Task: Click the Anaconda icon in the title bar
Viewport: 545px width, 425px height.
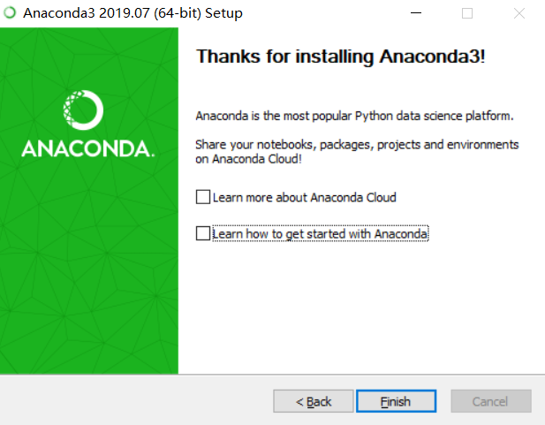Action: click(10, 13)
